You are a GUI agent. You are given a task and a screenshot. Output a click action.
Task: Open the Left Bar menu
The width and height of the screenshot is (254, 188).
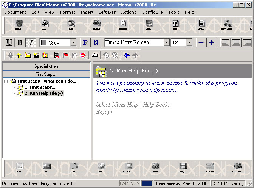(107, 12)
